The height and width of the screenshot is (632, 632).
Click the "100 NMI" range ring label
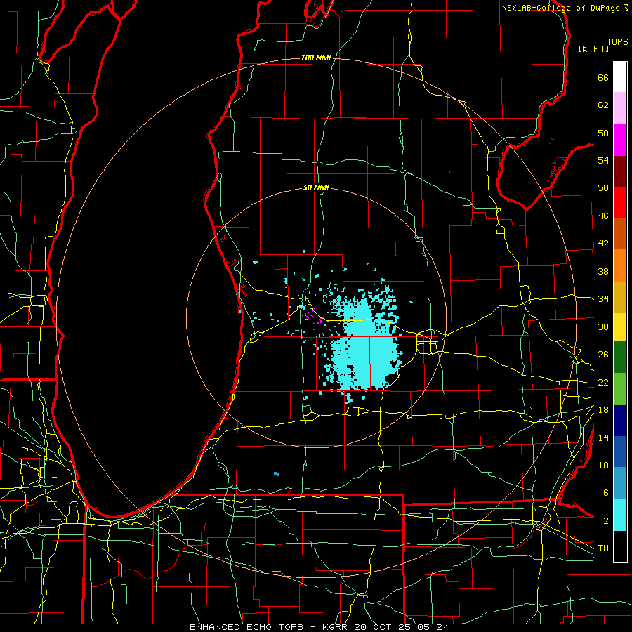click(316, 58)
